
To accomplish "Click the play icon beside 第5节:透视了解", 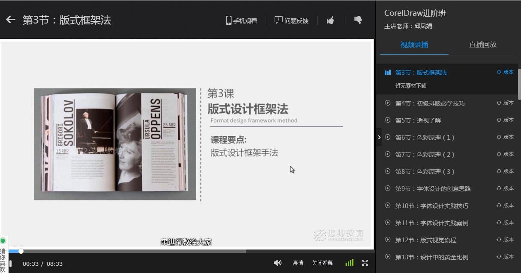I will coord(388,120).
